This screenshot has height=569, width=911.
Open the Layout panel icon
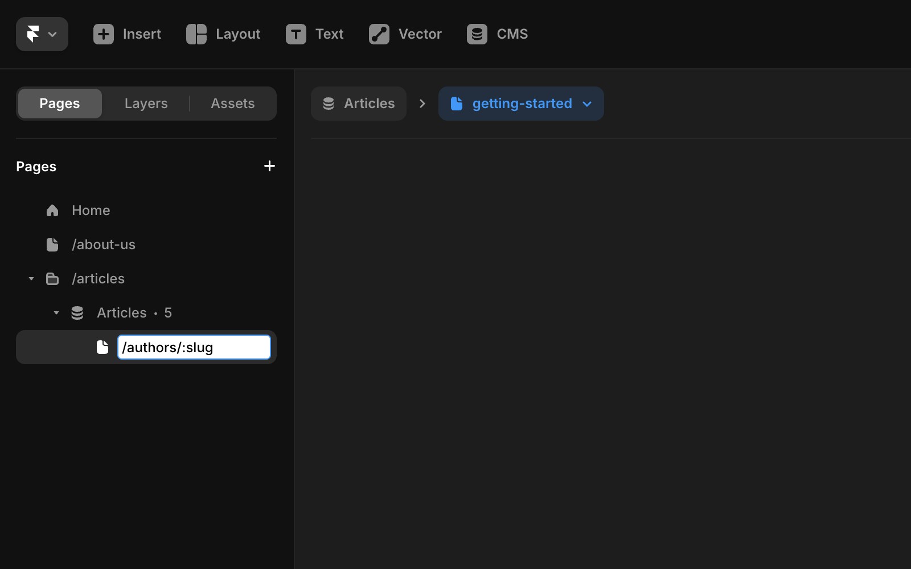tap(196, 34)
